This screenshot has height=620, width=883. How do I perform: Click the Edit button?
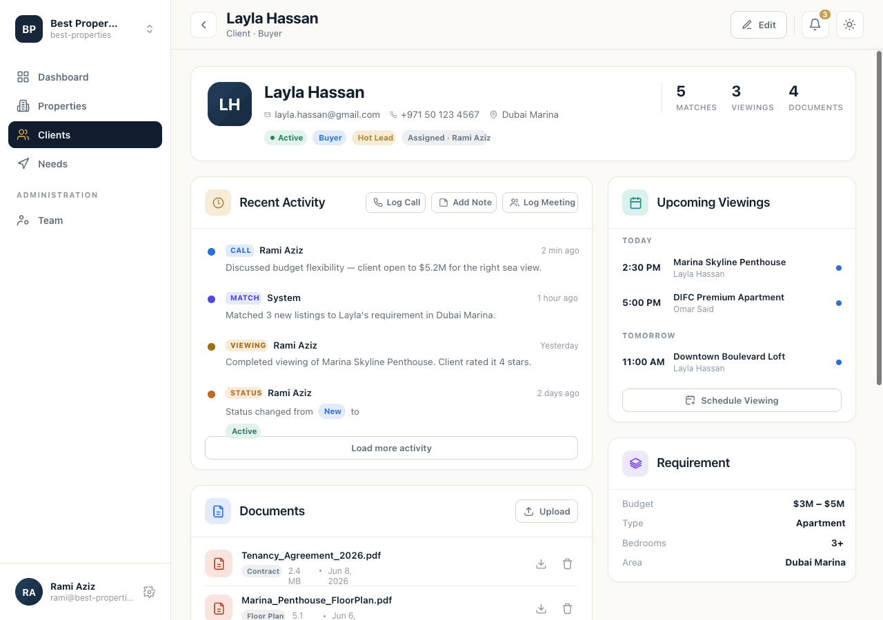click(758, 25)
